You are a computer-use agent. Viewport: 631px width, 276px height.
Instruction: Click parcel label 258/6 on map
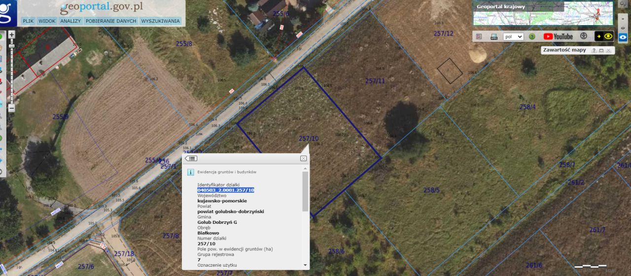coord(336,251)
